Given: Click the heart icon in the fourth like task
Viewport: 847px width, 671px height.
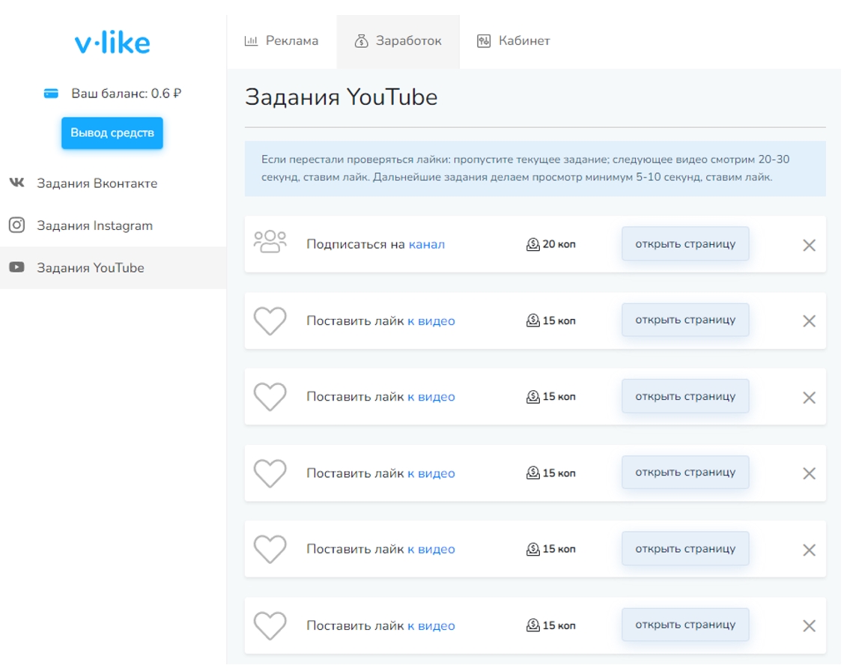Looking at the screenshot, I should coord(270,549).
